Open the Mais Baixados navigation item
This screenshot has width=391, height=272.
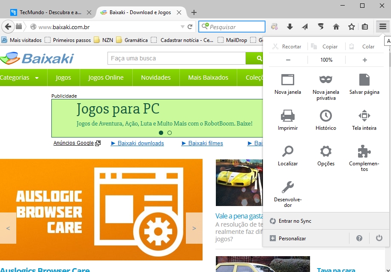pyautogui.click(x=208, y=78)
